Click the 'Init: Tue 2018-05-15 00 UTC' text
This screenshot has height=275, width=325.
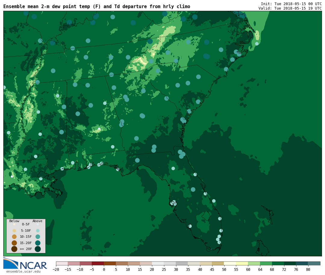coord(291,4)
